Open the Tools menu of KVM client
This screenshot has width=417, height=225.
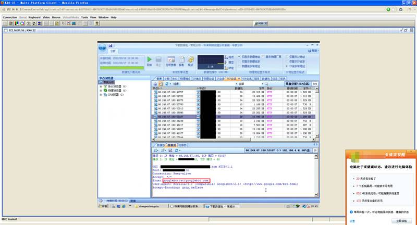[84, 17]
